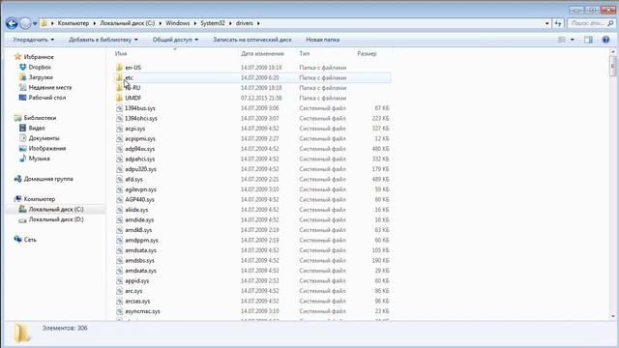Select the en-US folder icon
The width and height of the screenshot is (619, 348).
pos(120,68)
